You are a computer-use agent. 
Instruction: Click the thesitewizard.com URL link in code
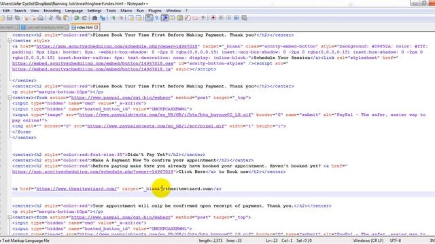click(76, 188)
